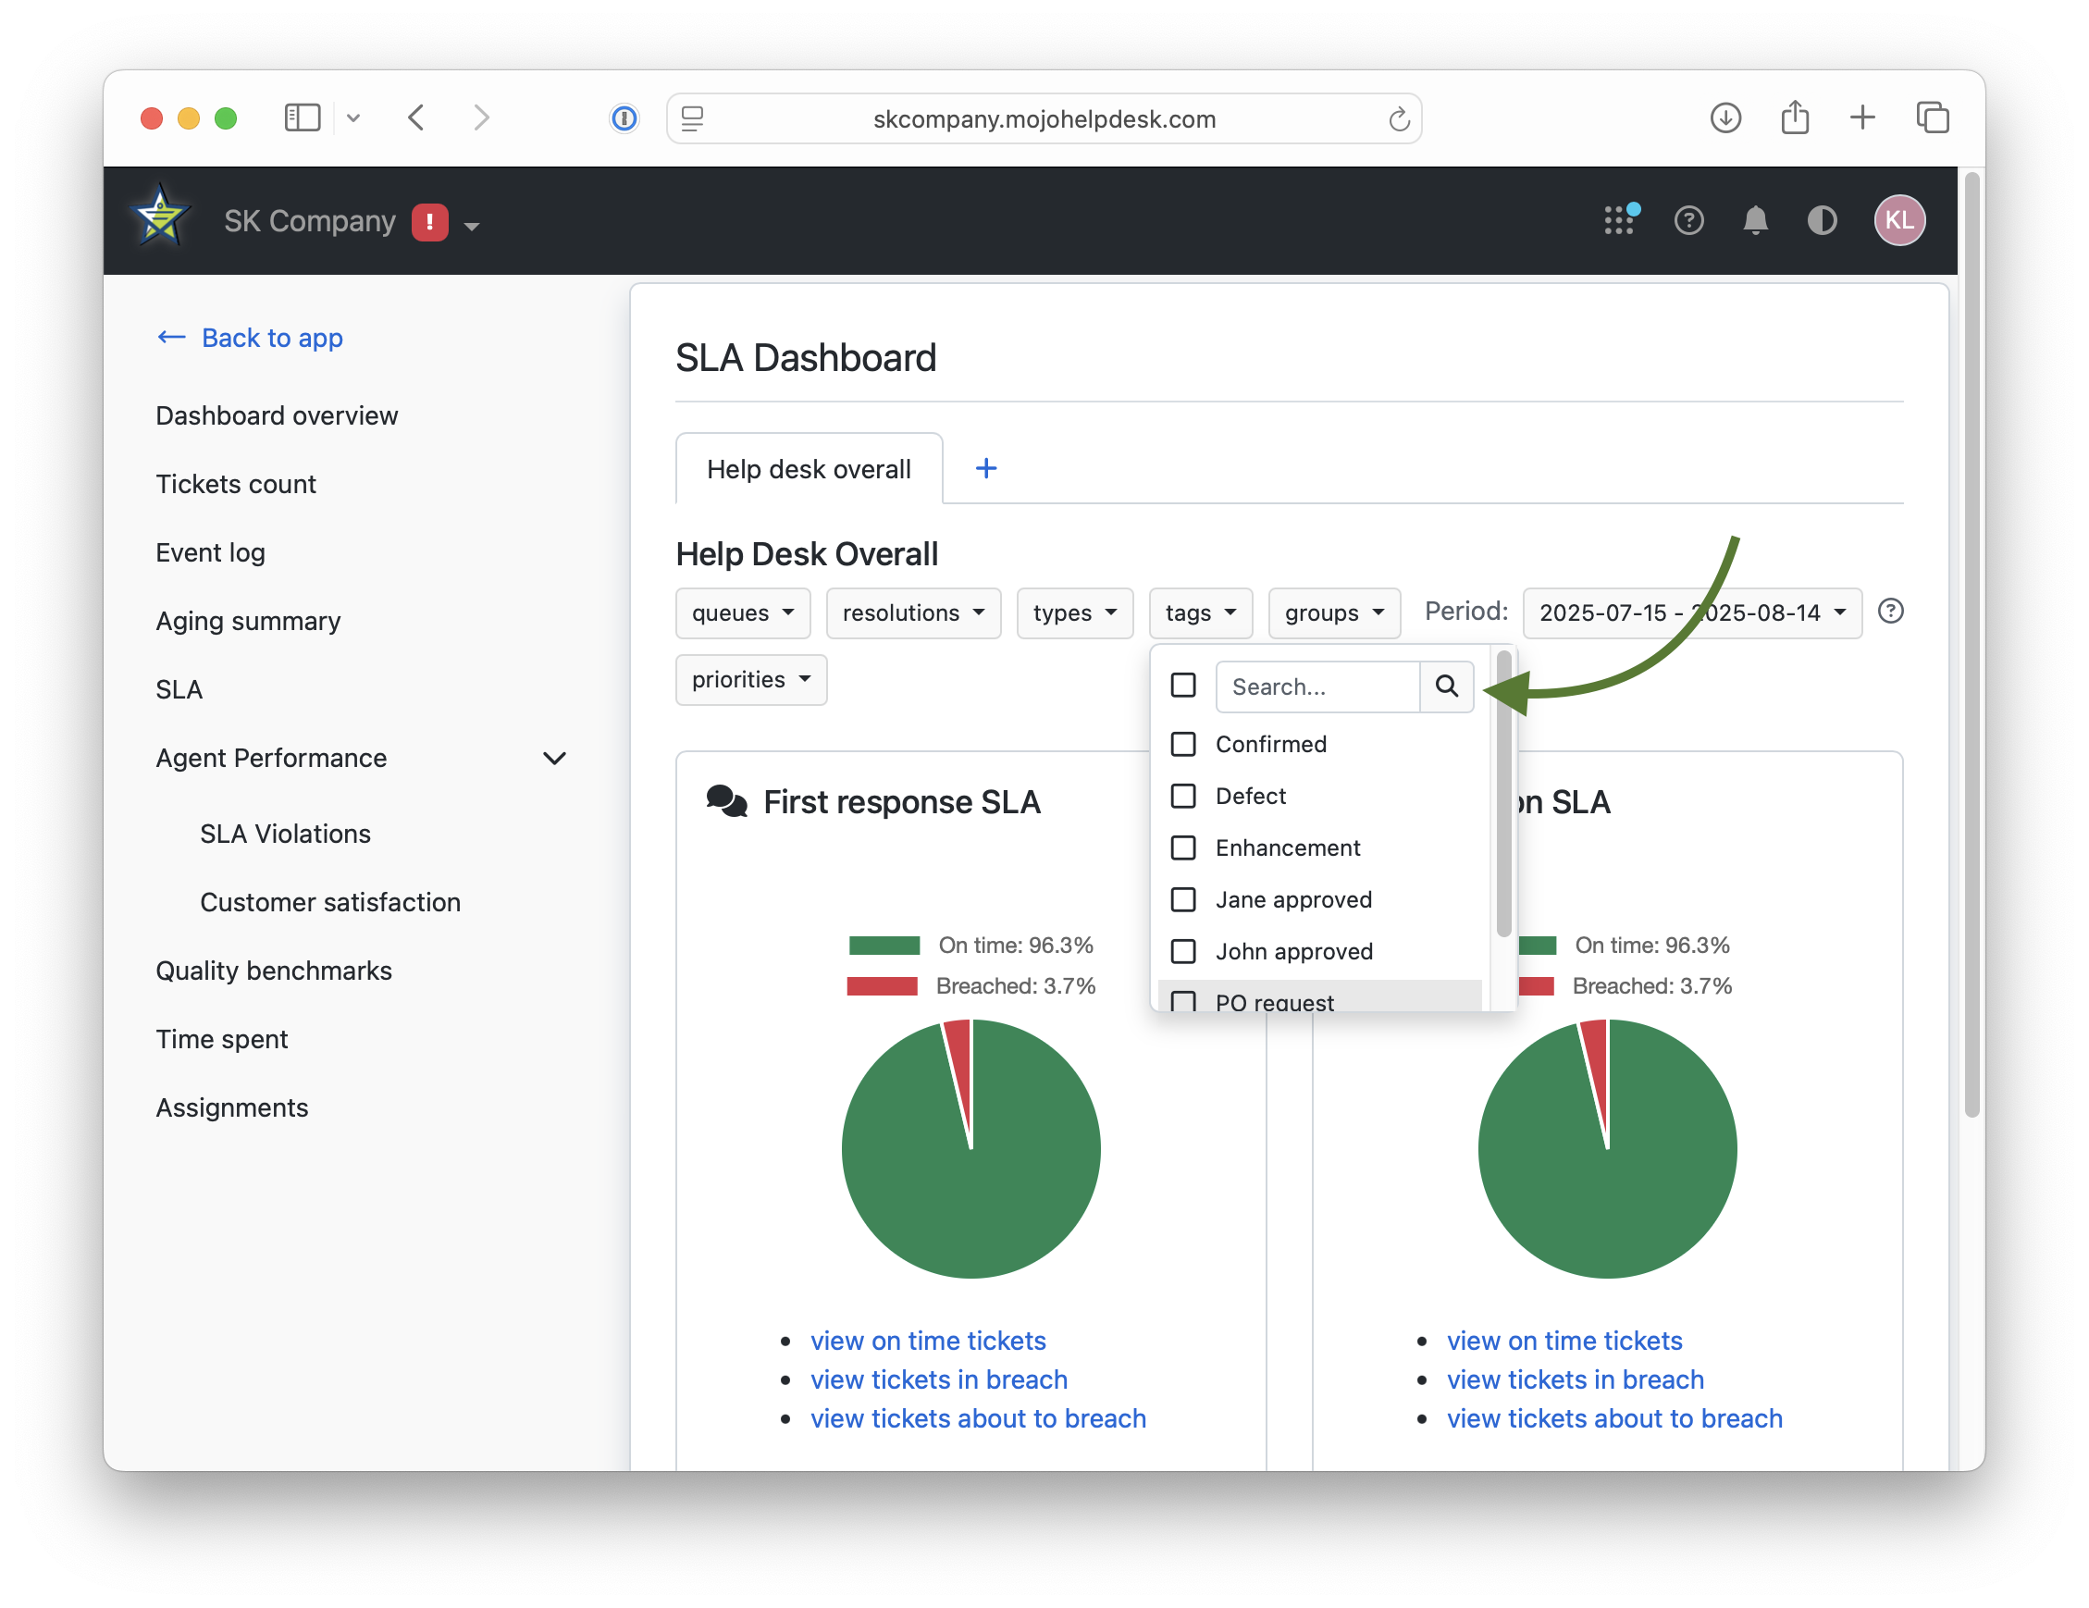Open the notifications bell
2089x1608 pixels.
click(x=1755, y=220)
